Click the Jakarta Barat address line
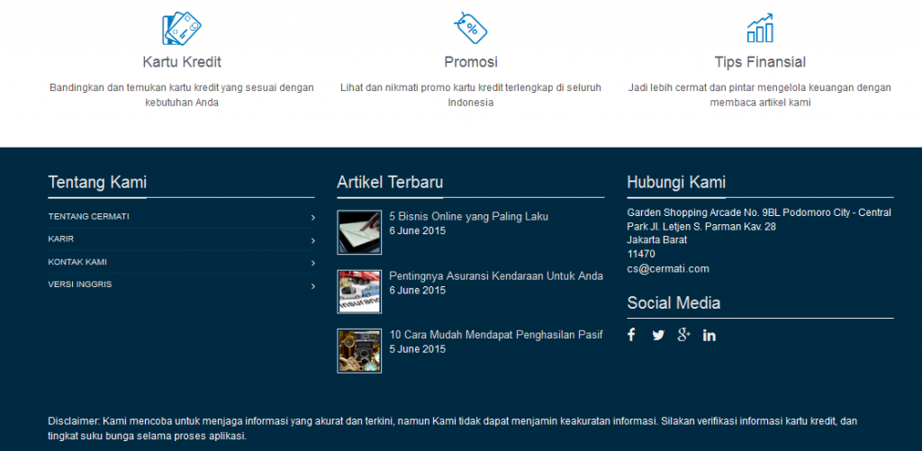922x451 pixels. pos(656,240)
